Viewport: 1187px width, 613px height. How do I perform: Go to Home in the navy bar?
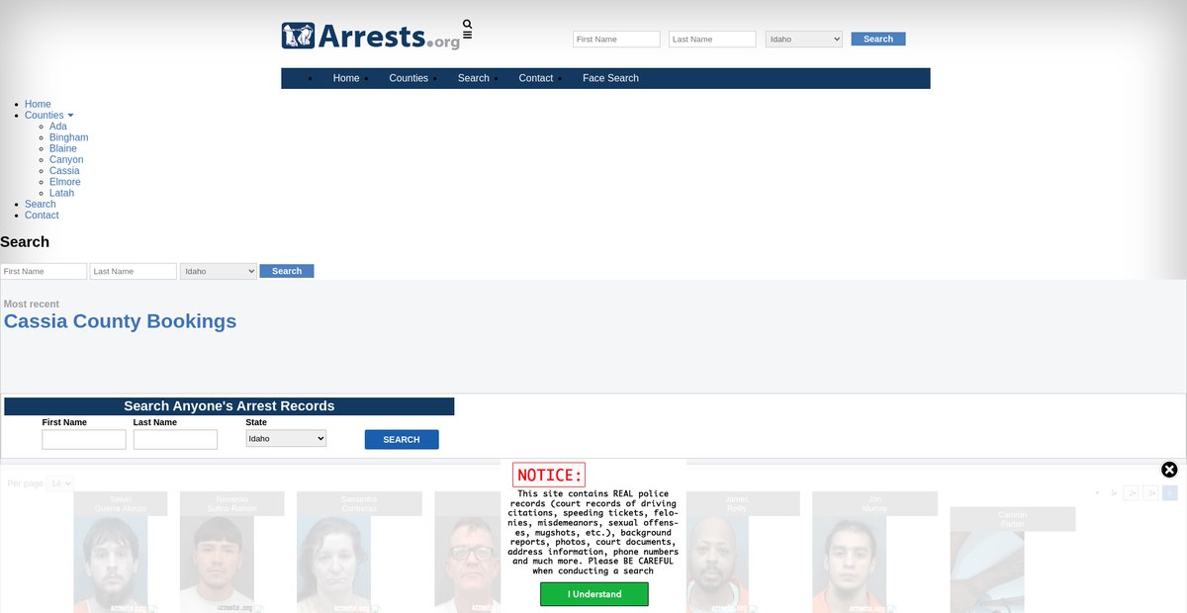(346, 78)
